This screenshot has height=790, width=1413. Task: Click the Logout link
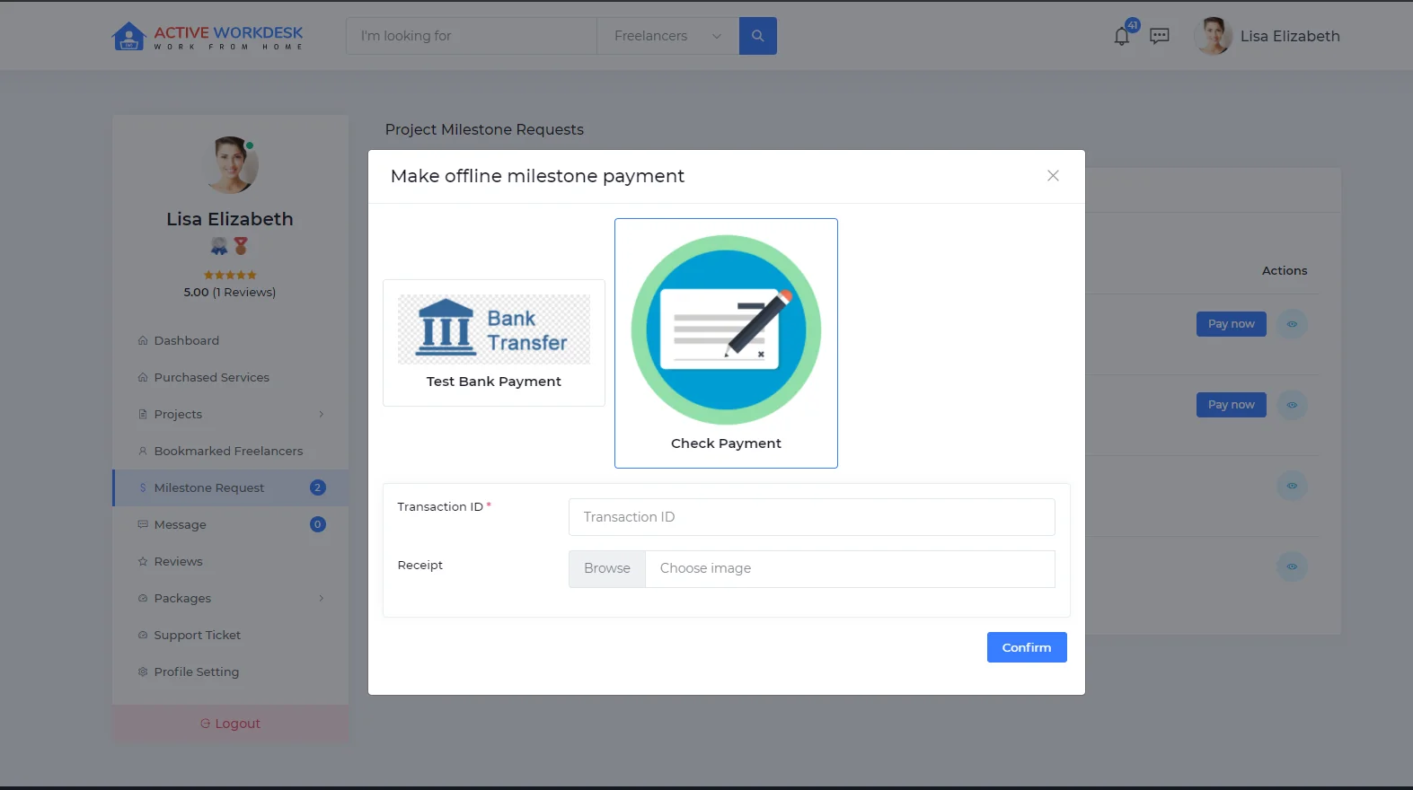230,724
